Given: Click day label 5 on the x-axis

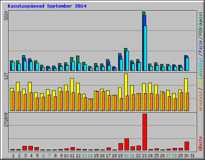Looking at the screenshot, I should [x=37, y=156].
